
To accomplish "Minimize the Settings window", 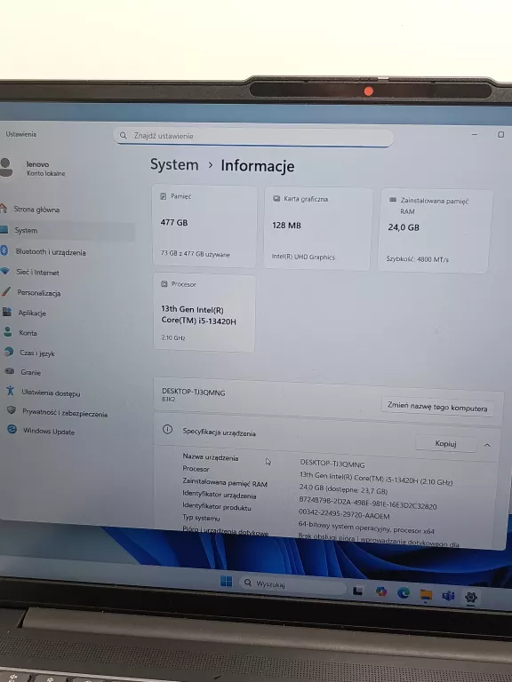I will click(x=475, y=134).
